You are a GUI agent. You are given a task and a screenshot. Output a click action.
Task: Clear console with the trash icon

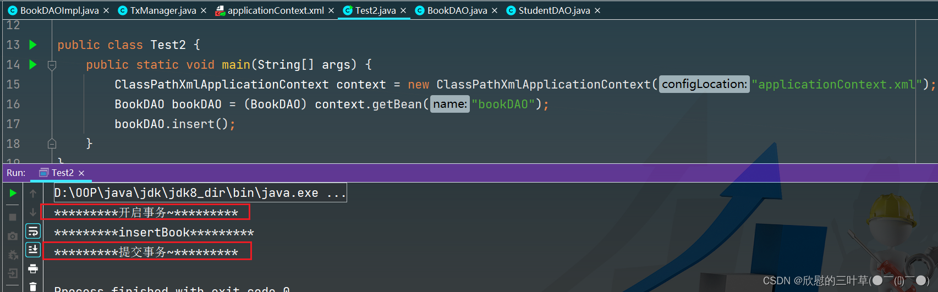(33, 287)
